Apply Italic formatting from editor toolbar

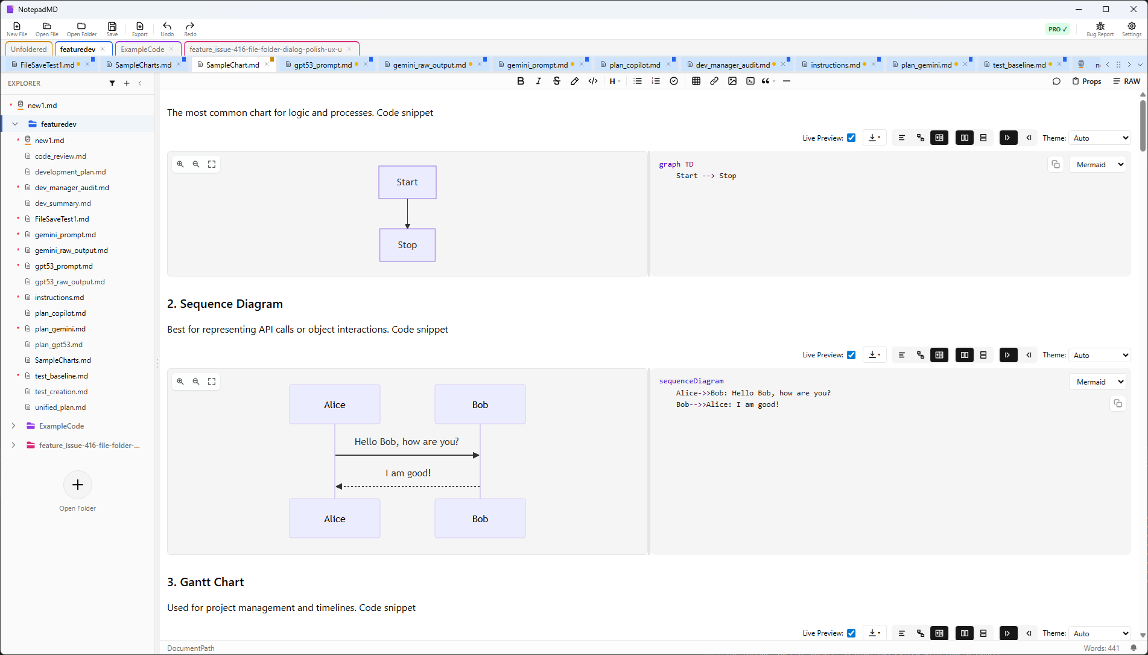tap(539, 81)
